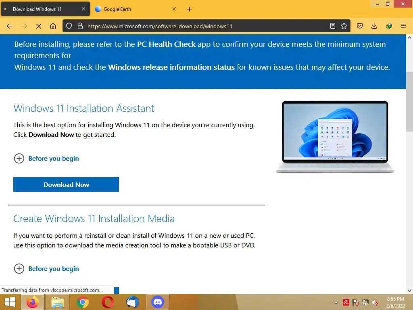Click the globe extension icon in toolbar
The image size is (413, 310).
[x=389, y=26]
